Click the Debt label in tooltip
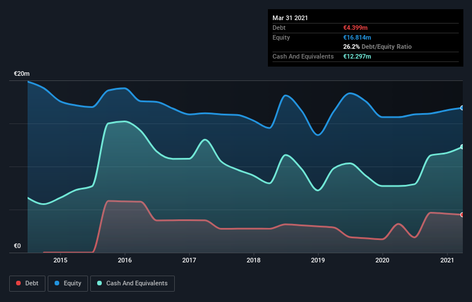Image resolution: width=472 pixels, height=302 pixels. coord(279,28)
